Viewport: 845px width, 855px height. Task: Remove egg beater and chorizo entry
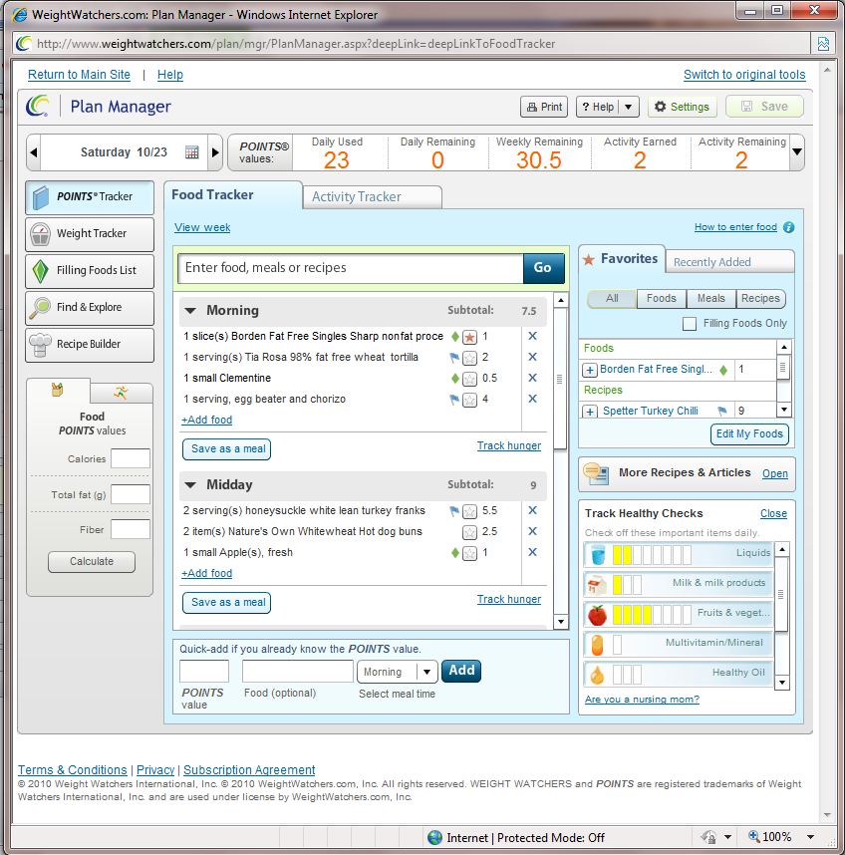point(533,400)
